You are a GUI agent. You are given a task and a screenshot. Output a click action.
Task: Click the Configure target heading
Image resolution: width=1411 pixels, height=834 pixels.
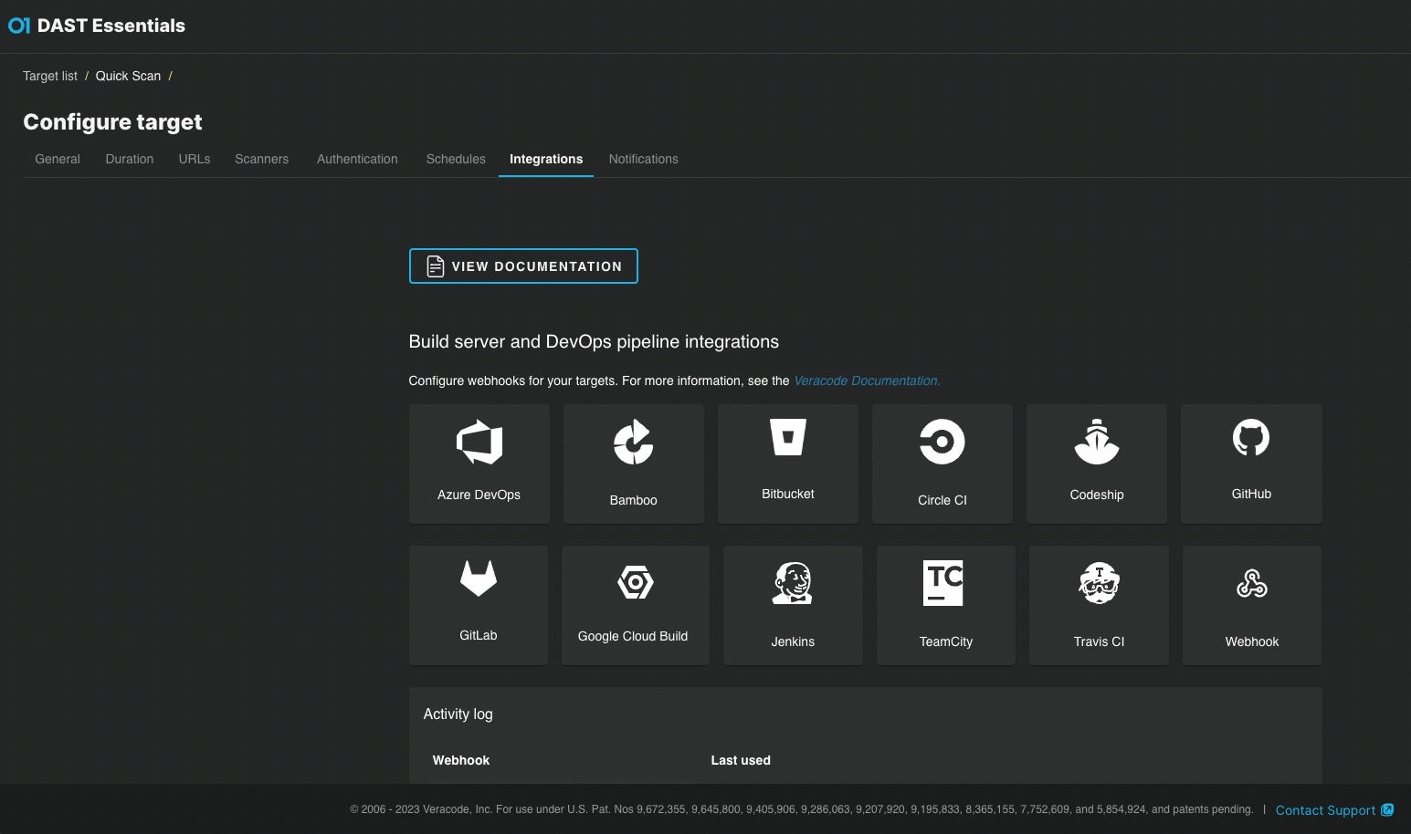click(112, 122)
